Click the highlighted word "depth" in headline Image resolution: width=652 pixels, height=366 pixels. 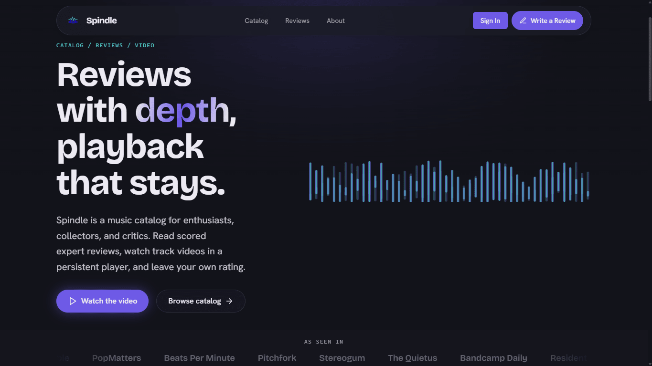pos(182,111)
